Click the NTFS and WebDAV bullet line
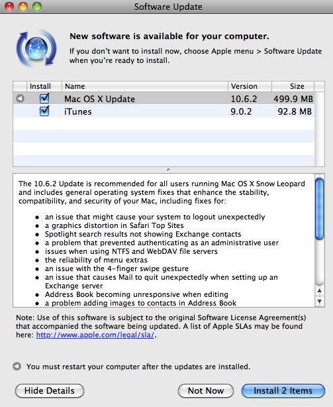 pos(131,251)
